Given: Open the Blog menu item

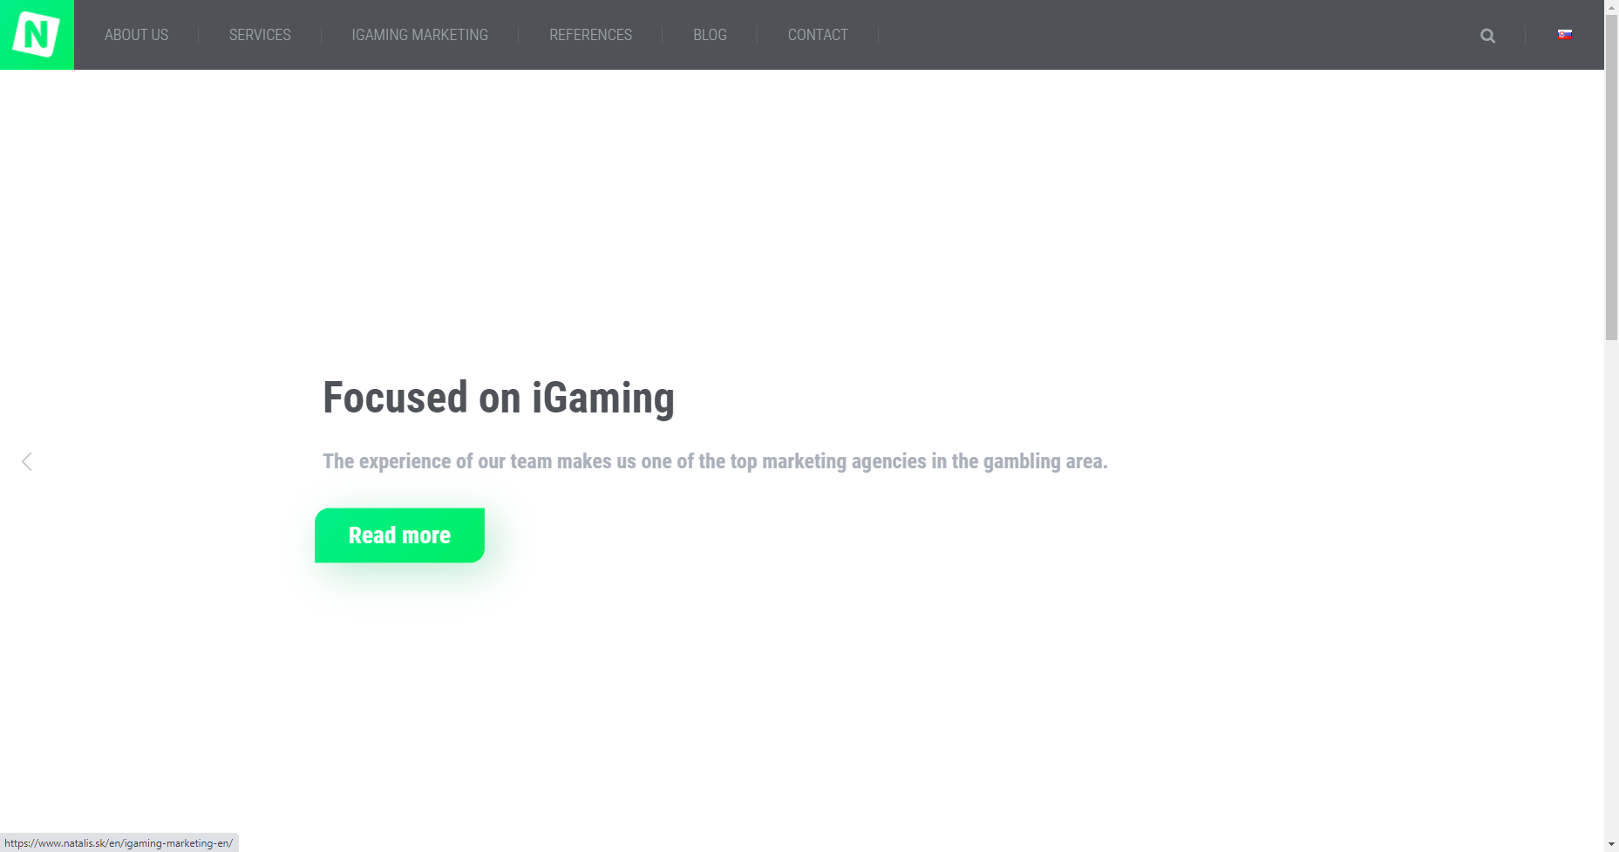Looking at the screenshot, I should (x=710, y=35).
